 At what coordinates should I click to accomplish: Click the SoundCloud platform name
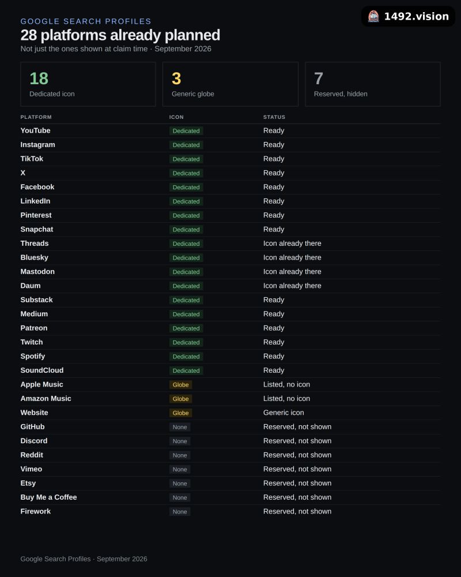(42, 370)
